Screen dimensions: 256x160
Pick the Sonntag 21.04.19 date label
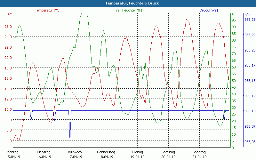click(199, 154)
